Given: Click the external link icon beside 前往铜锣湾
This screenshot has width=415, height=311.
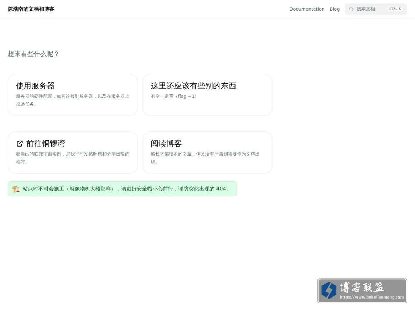Looking at the screenshot, I should point(20,143).
